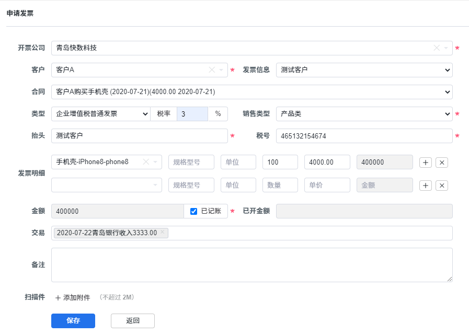Expand the 开票公司 dropdown arrow
The width and height of the screenshot is (469, 335).
(446, 48)
